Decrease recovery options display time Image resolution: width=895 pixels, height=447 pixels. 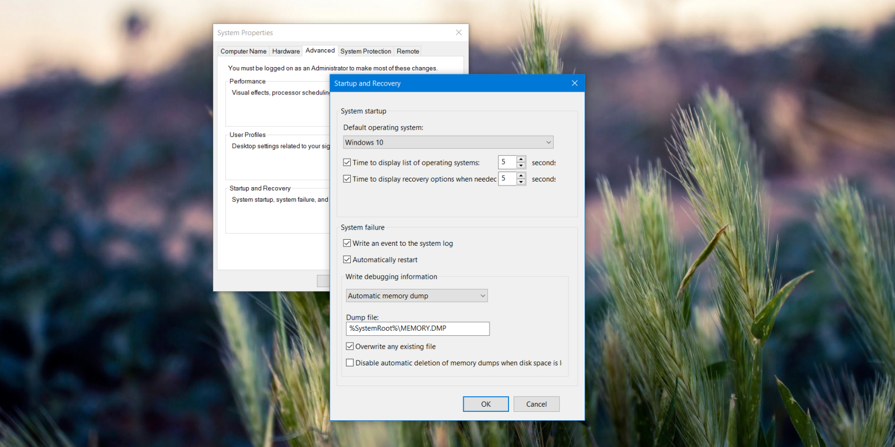[521, 182]
